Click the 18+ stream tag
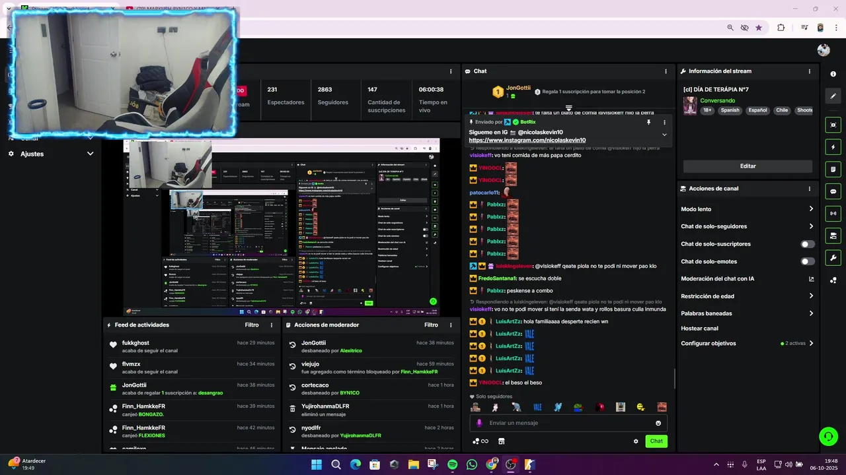Screen dimensions: 846x475 (707, 110)
